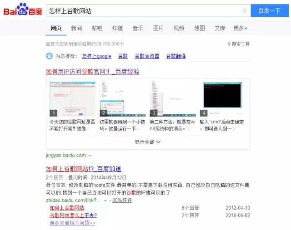Open the 视频 tab
The width and height of the screenshot is (291, 230).
point(179,28)
